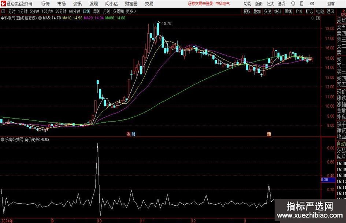Open the 复权 adjustment button
Viewport: 346px width, 223px height.
tap(247, 11)
